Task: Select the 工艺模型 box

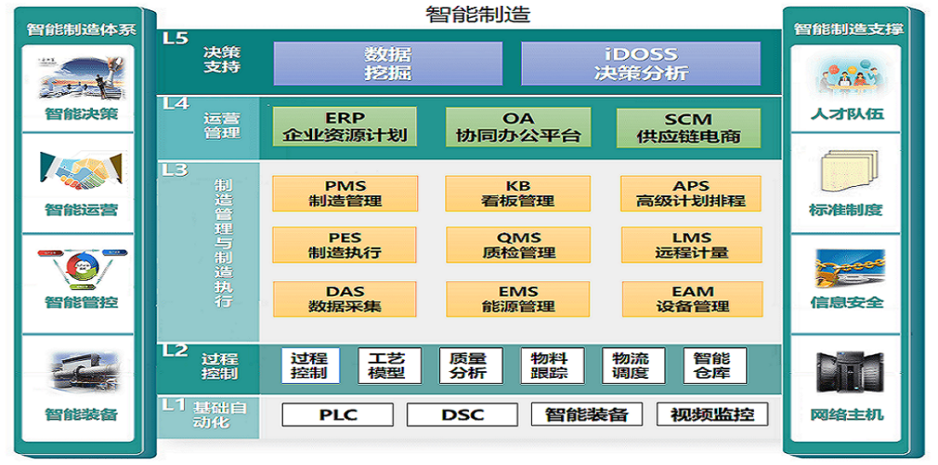Action: tap(390, 366)
